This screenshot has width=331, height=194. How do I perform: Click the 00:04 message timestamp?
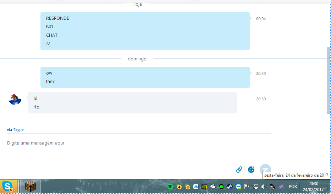pos(261,19)
